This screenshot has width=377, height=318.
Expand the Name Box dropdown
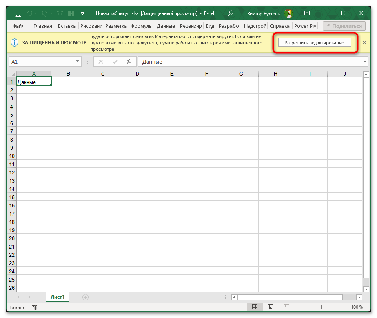(77, 62)
